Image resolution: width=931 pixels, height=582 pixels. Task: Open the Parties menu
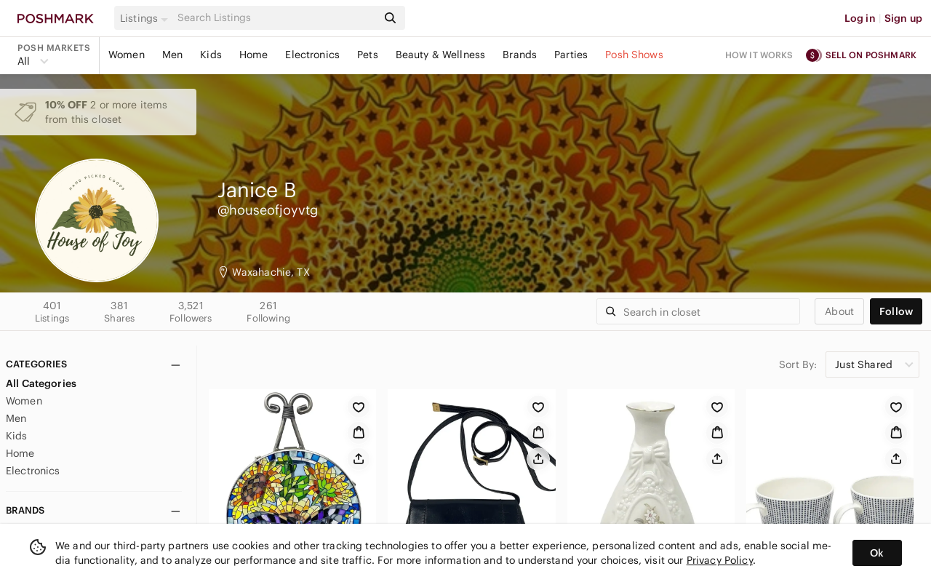pyautogui.click(x=571, y=55)
